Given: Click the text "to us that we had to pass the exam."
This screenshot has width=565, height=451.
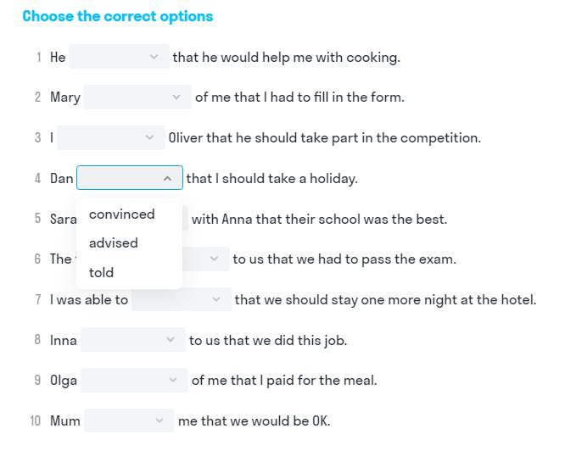Looking at the screenshot, I should [x=344, y=259].
